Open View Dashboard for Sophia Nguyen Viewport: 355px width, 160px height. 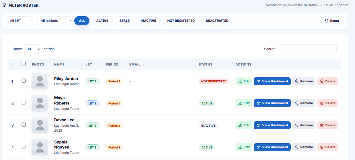pos(272,147)
